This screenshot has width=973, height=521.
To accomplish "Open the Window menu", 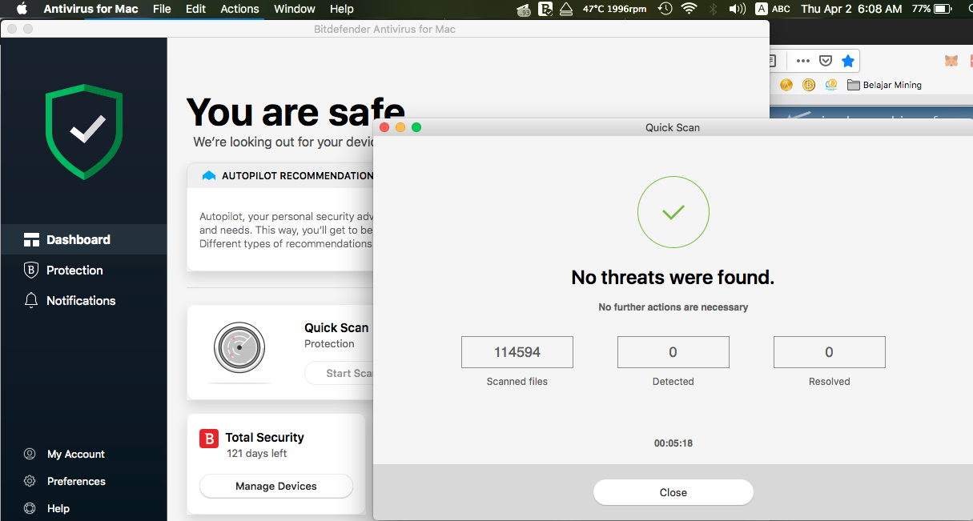I will (294, 9).
